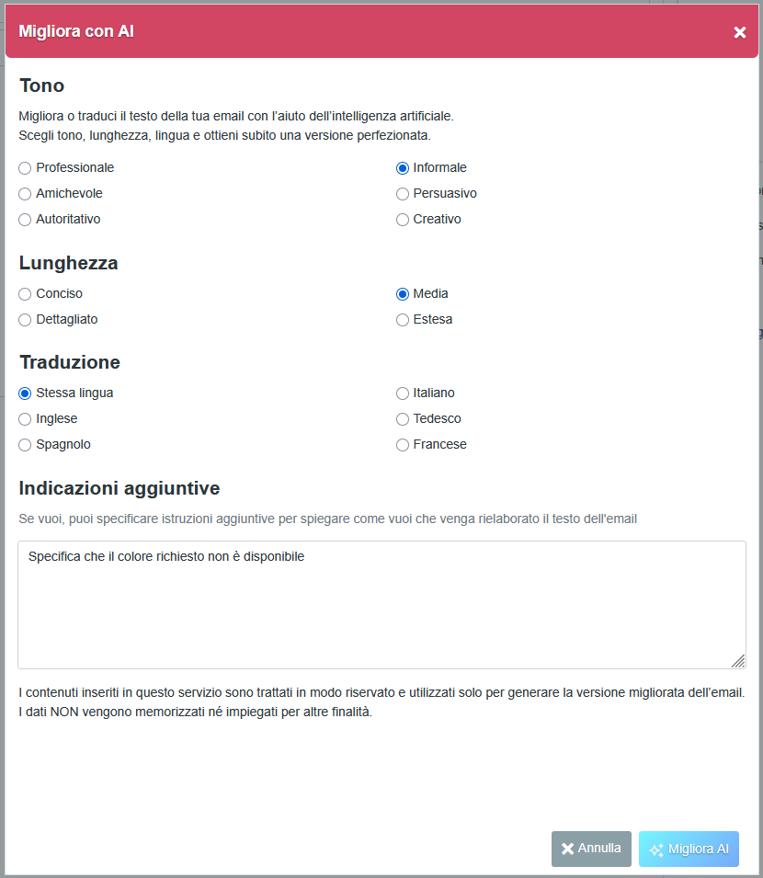The image size is (763, 878).
Task: Select the Professionale tone option
Action: [x=24, y=167]
